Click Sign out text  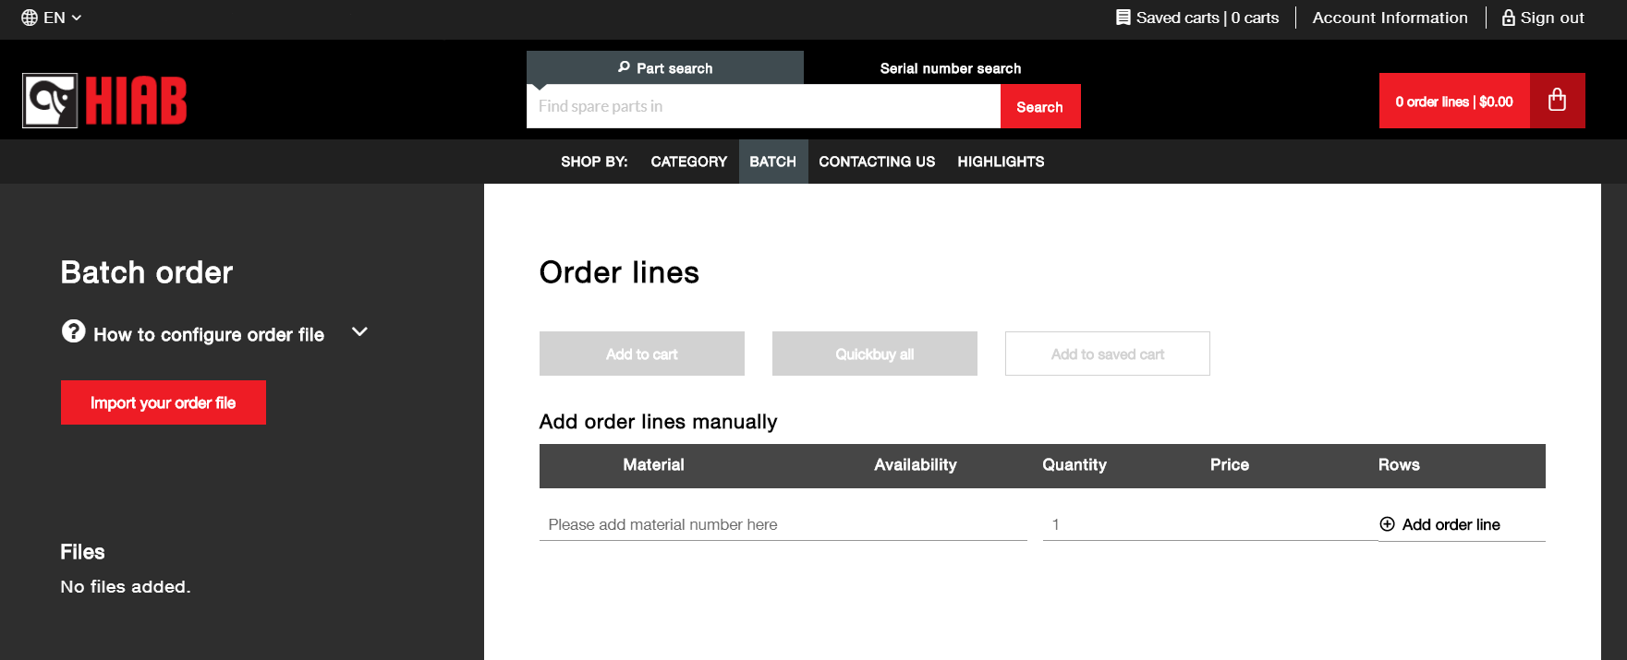coord(1552,18)
